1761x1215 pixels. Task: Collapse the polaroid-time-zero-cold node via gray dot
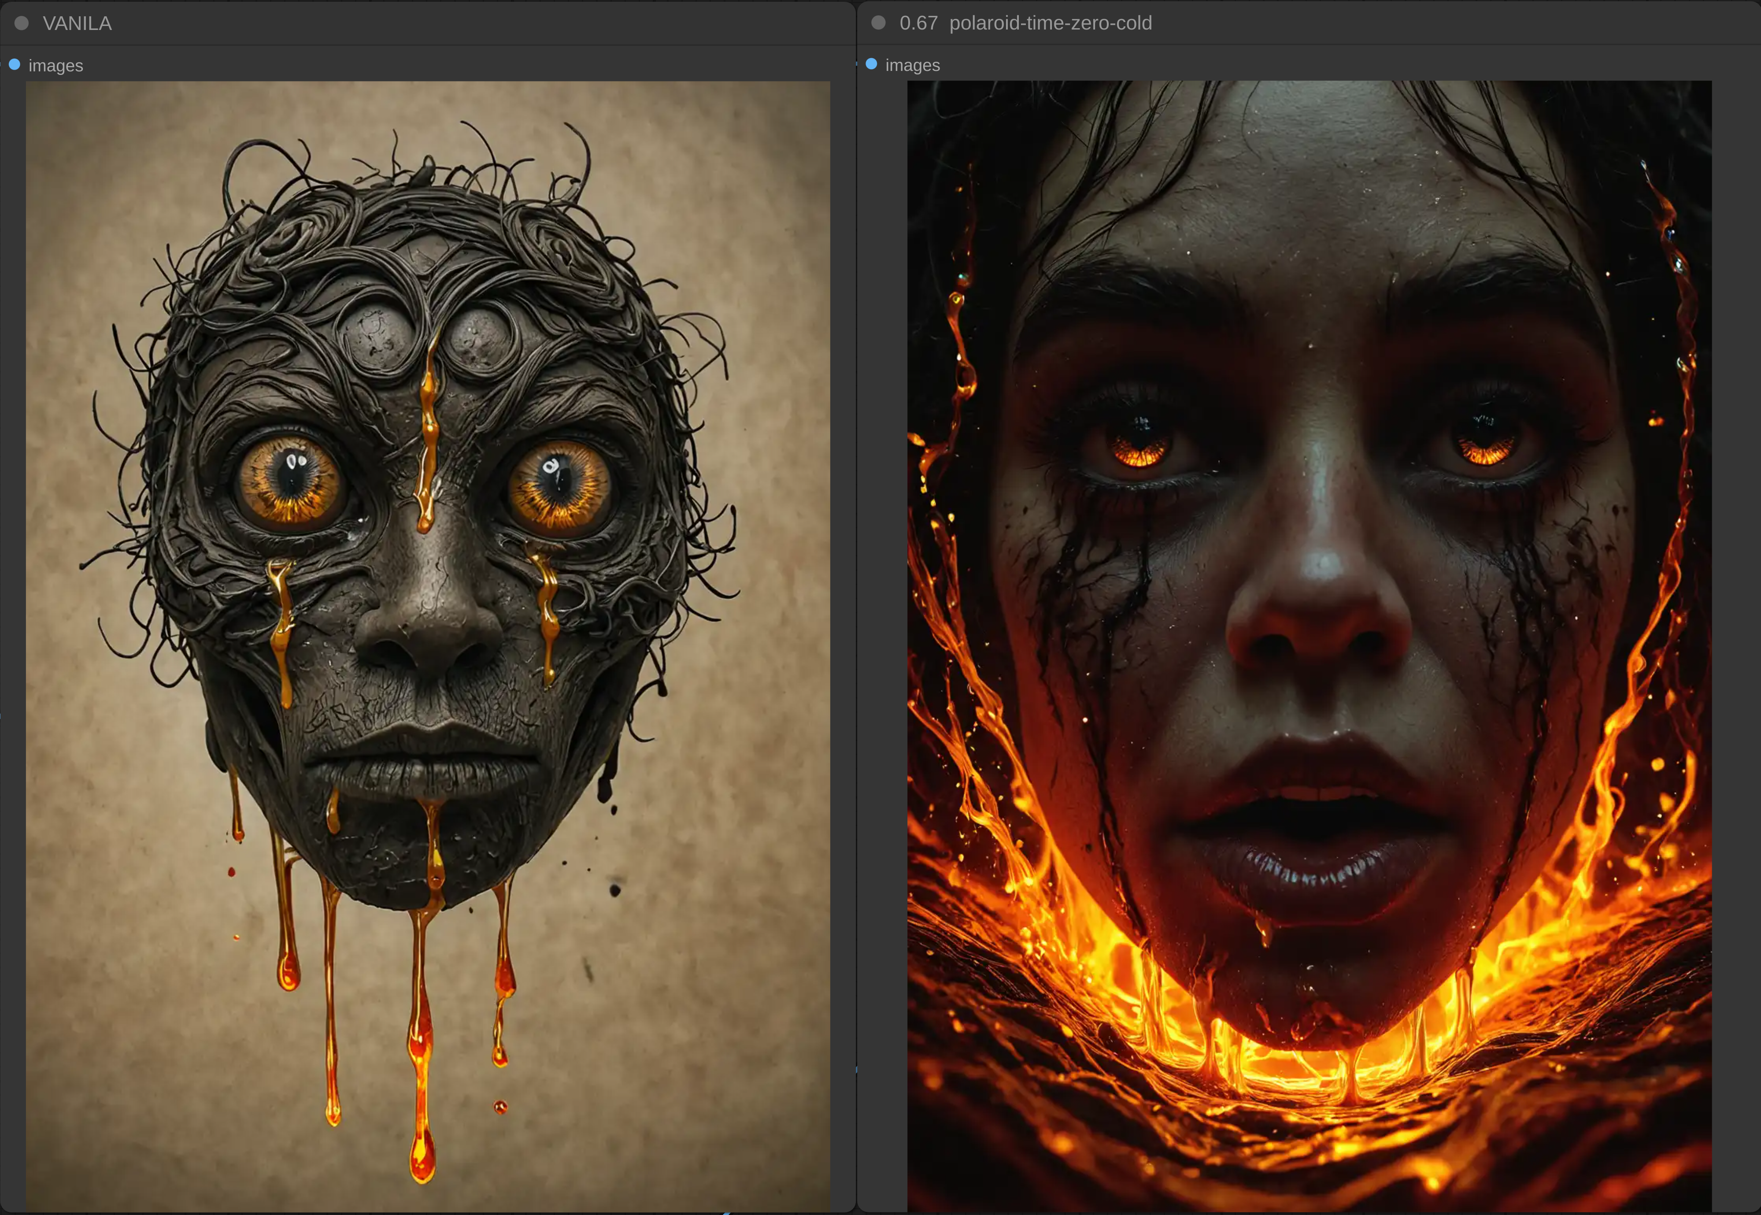pos(878,23)
